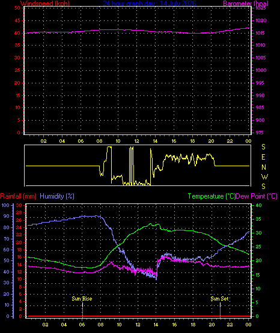Select the 'Temperature (°C)' legend label

pyautogui.click(x=212, y=196)
